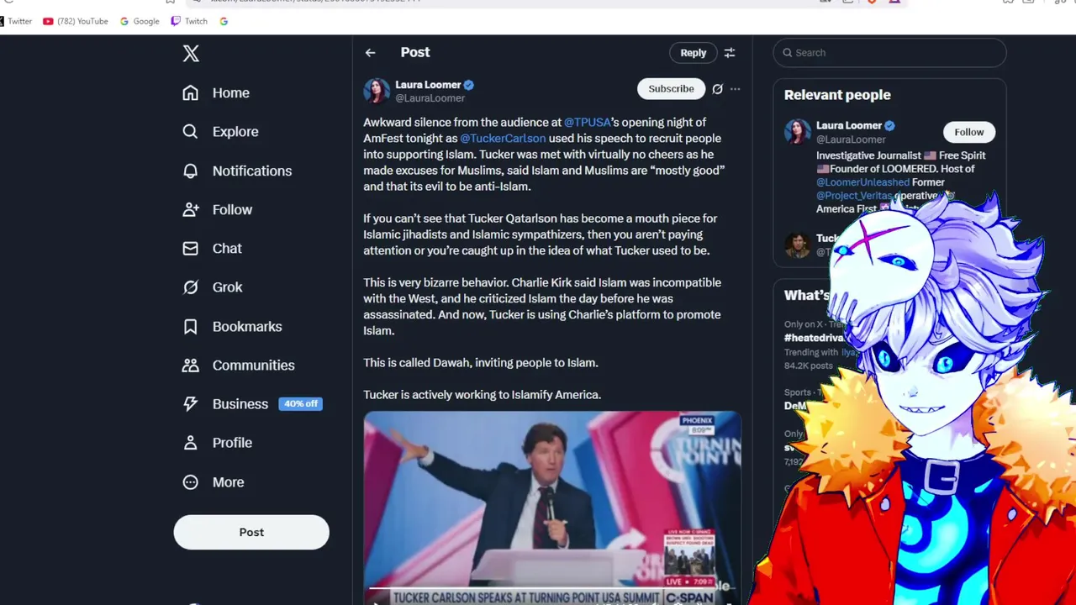Click the X logo icon
Screen dimensions: 1076x605
(191, 54)
